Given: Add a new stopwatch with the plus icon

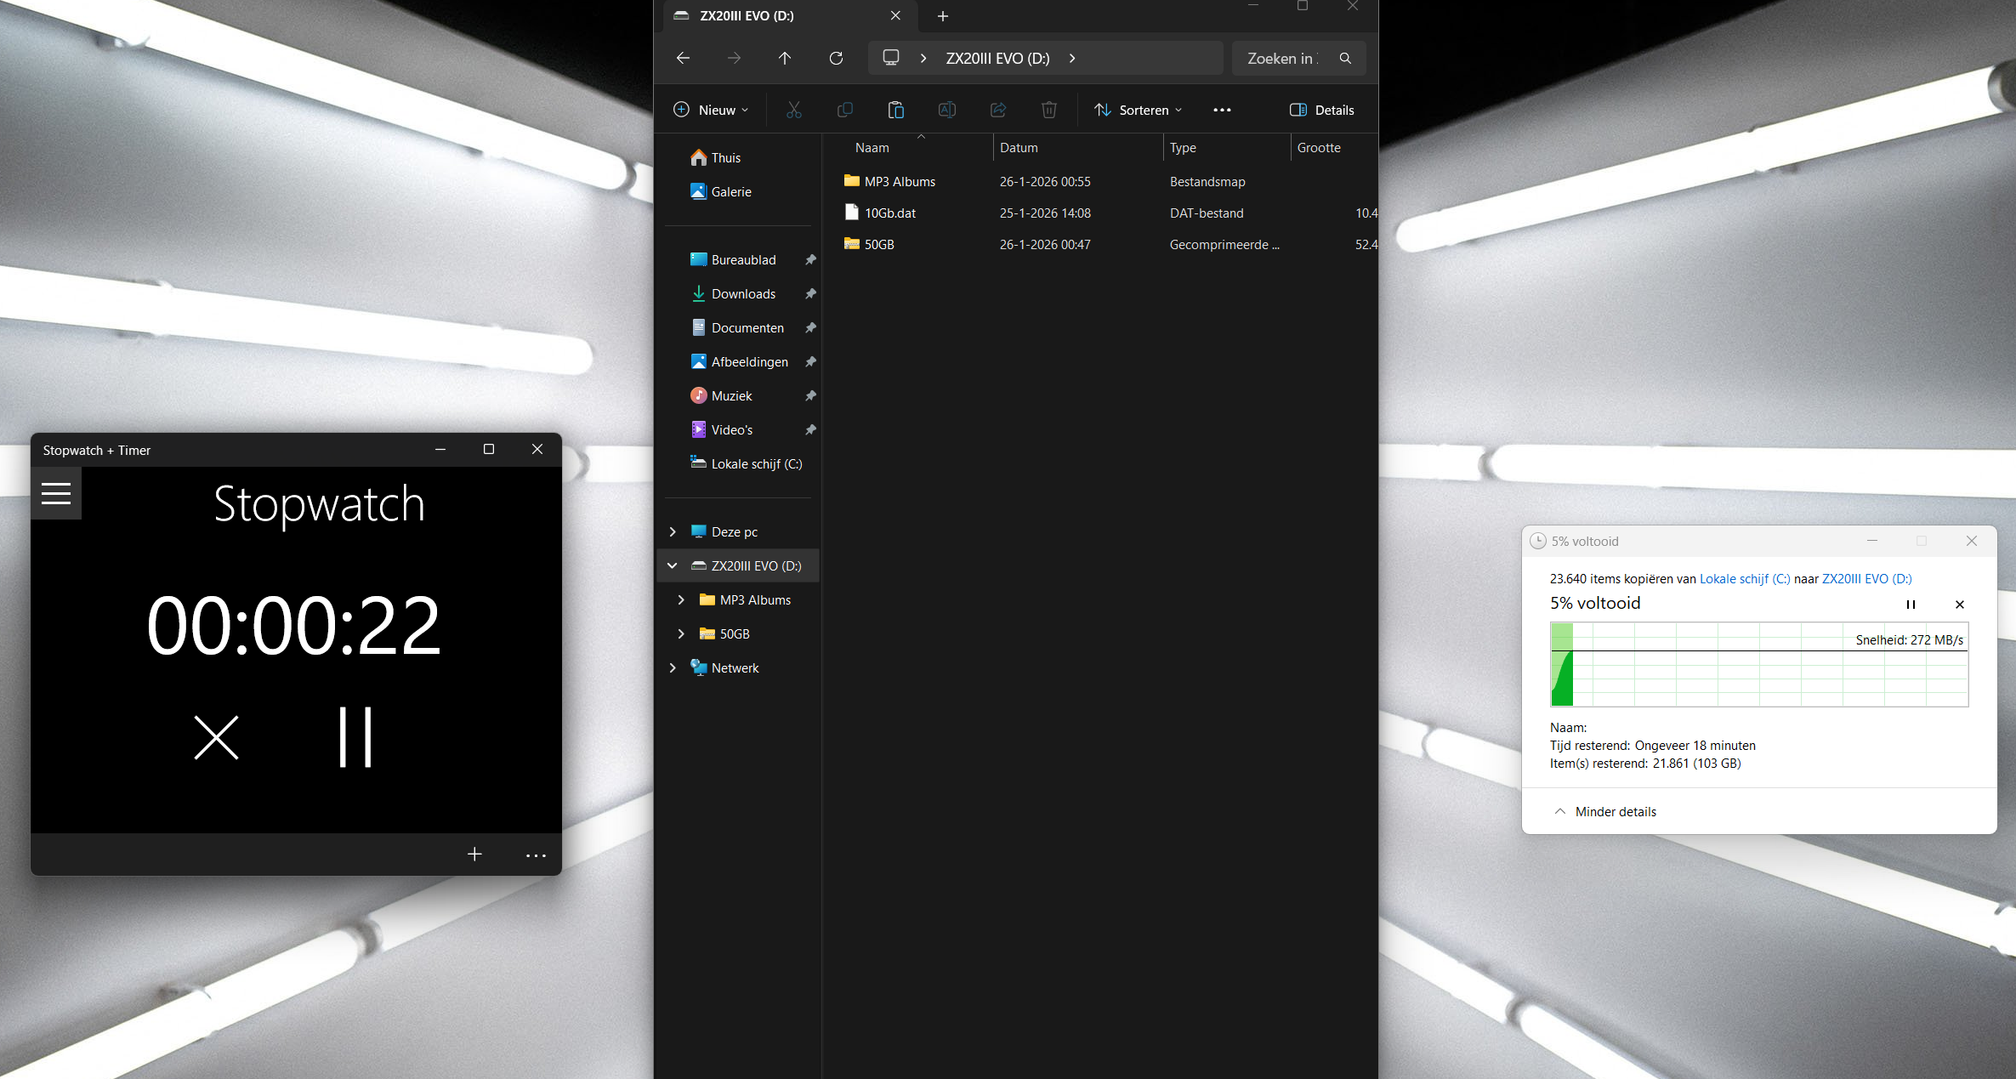Looking at the screenshot, I should coord(474,854).
